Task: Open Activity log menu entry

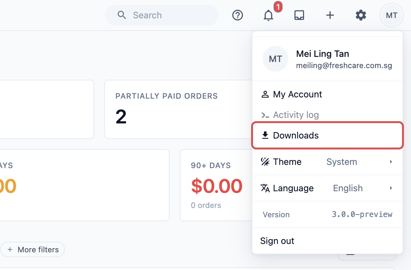Action: [x=328, y=115]
